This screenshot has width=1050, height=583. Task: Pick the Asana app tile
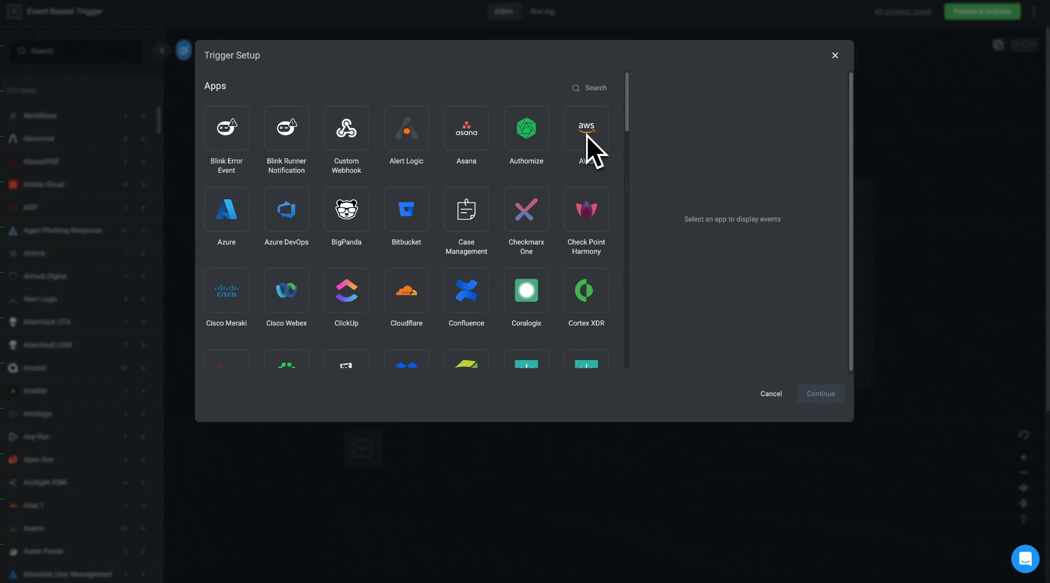[x=466, y=128]
